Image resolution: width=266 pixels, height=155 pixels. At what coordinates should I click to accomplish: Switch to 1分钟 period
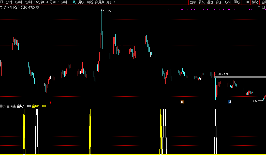tap(18, 2)
